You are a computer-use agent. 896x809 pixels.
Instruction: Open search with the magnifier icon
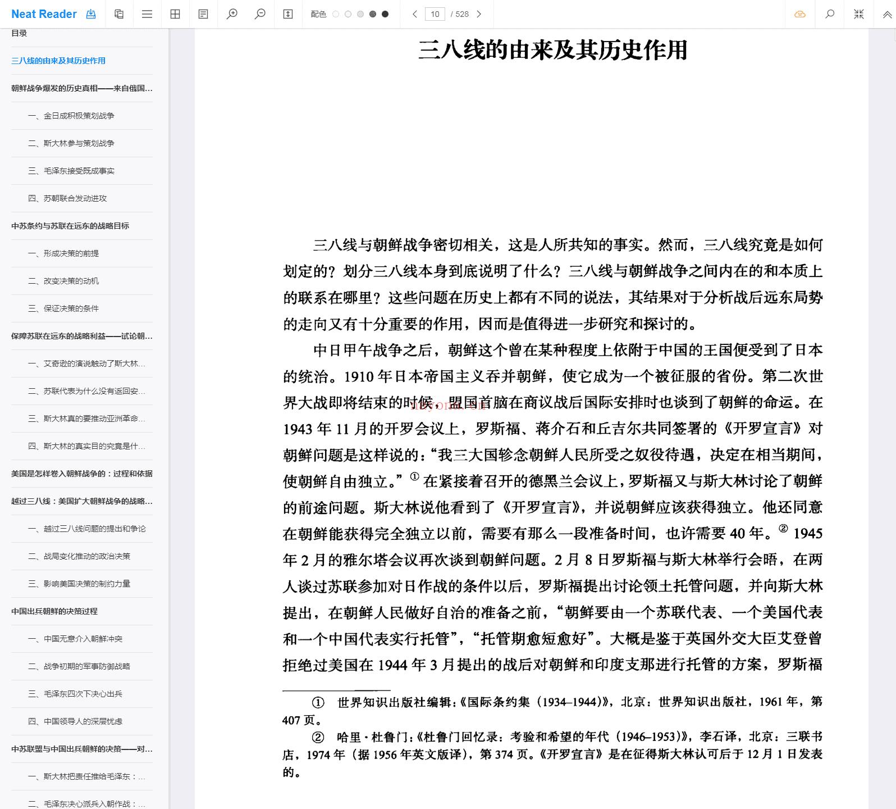[x=830, y=14]
